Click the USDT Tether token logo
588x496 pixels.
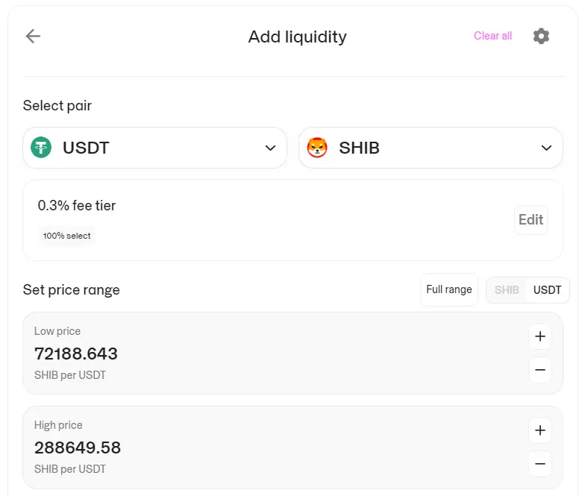(41, 148)
